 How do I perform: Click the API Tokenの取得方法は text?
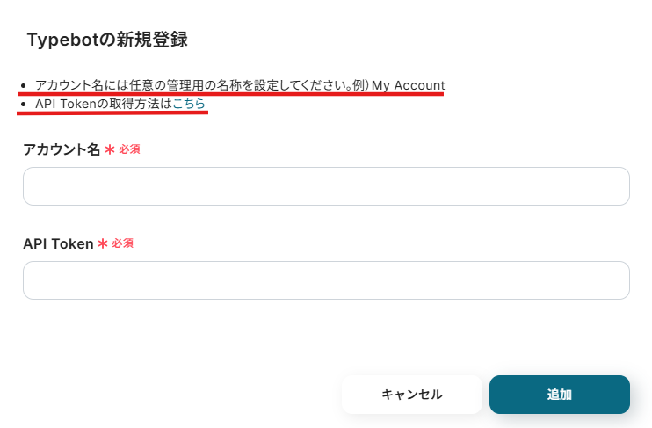click(104, 104)
